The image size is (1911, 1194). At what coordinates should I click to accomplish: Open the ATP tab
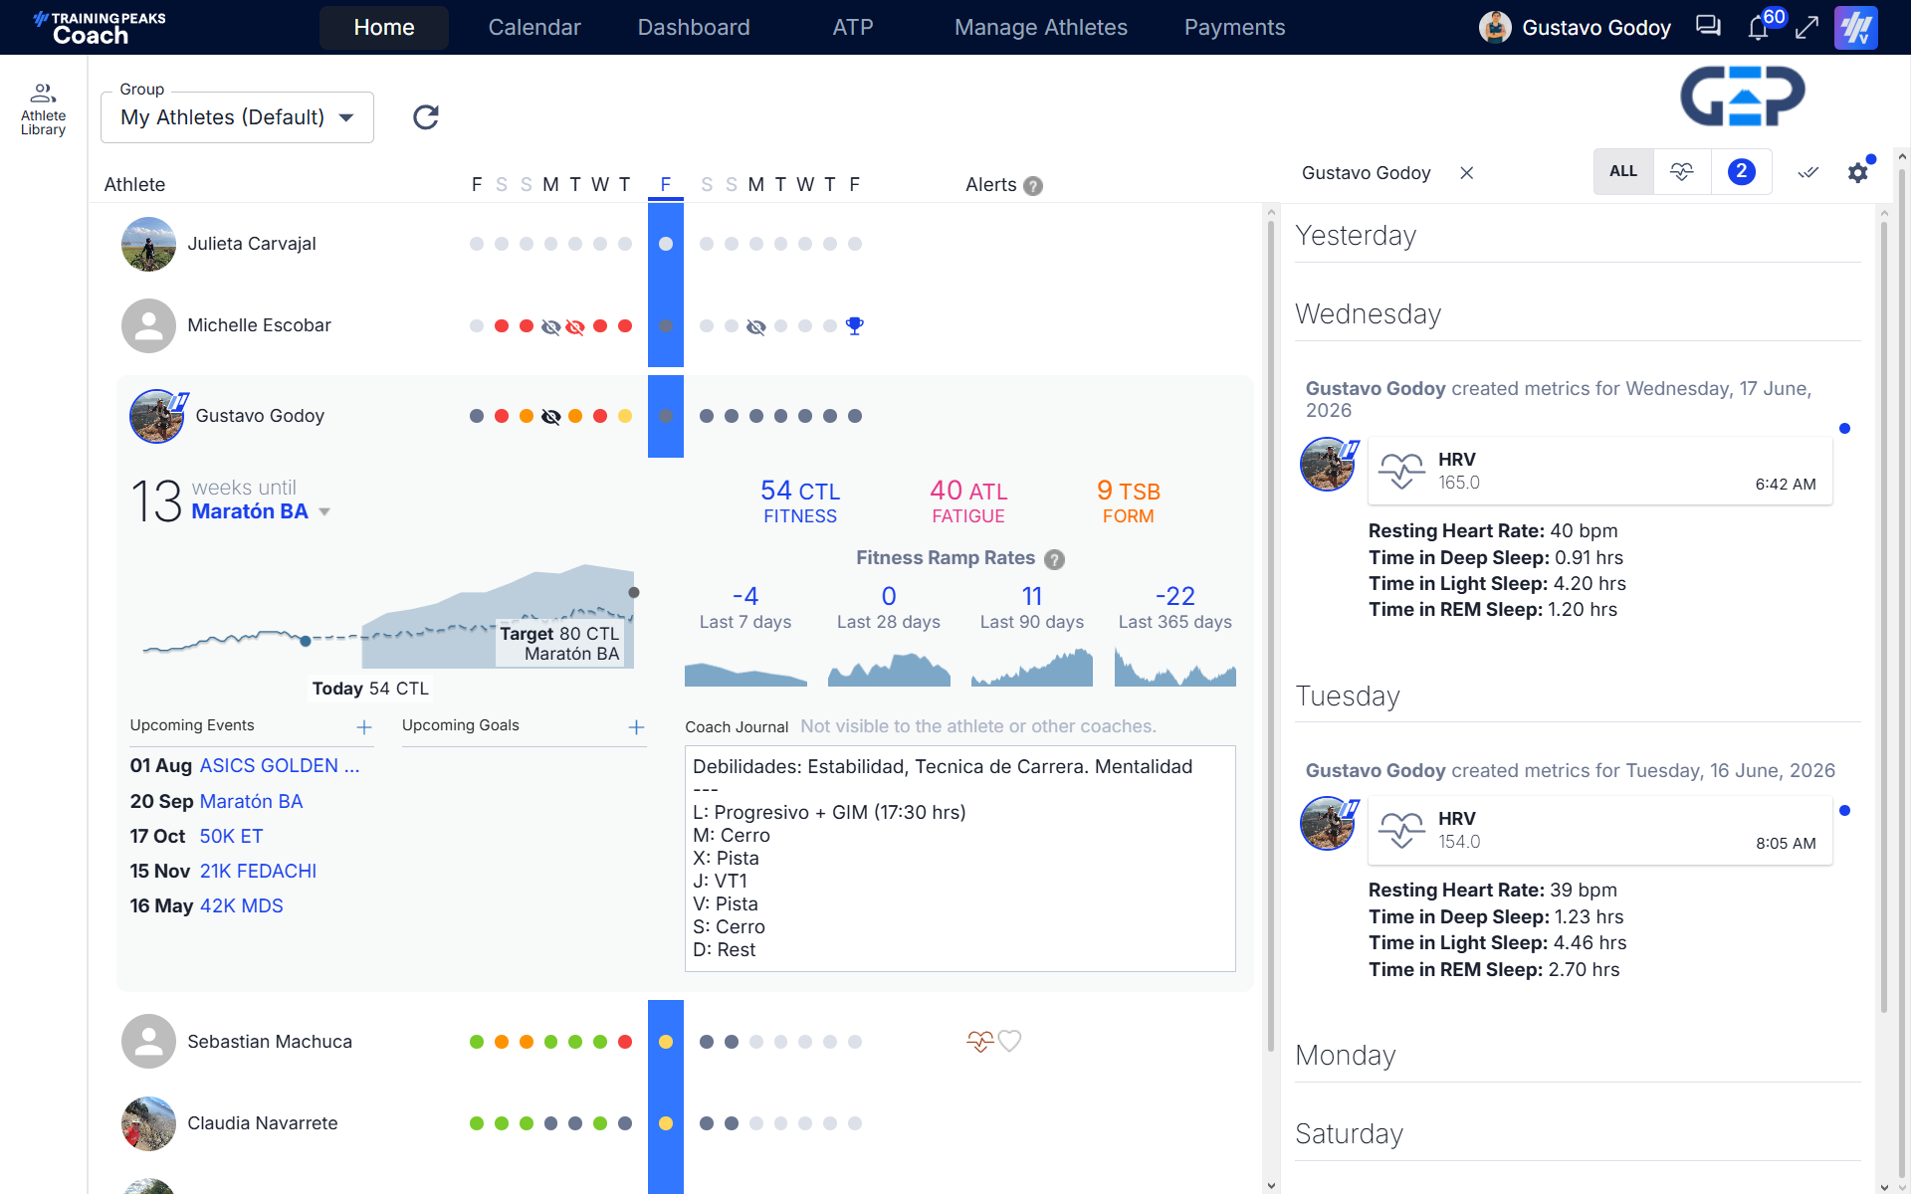point(853,28)
